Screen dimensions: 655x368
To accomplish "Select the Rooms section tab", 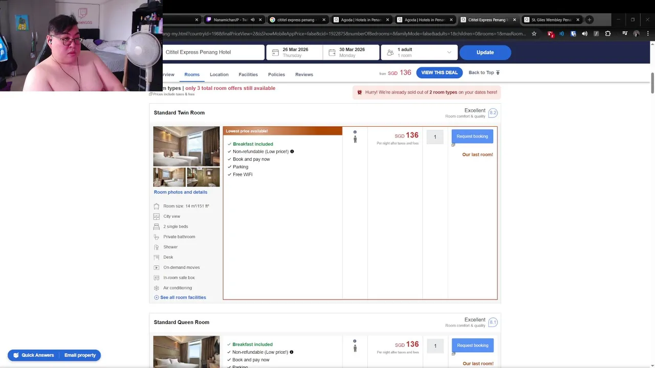I will (x=192, y=75).
